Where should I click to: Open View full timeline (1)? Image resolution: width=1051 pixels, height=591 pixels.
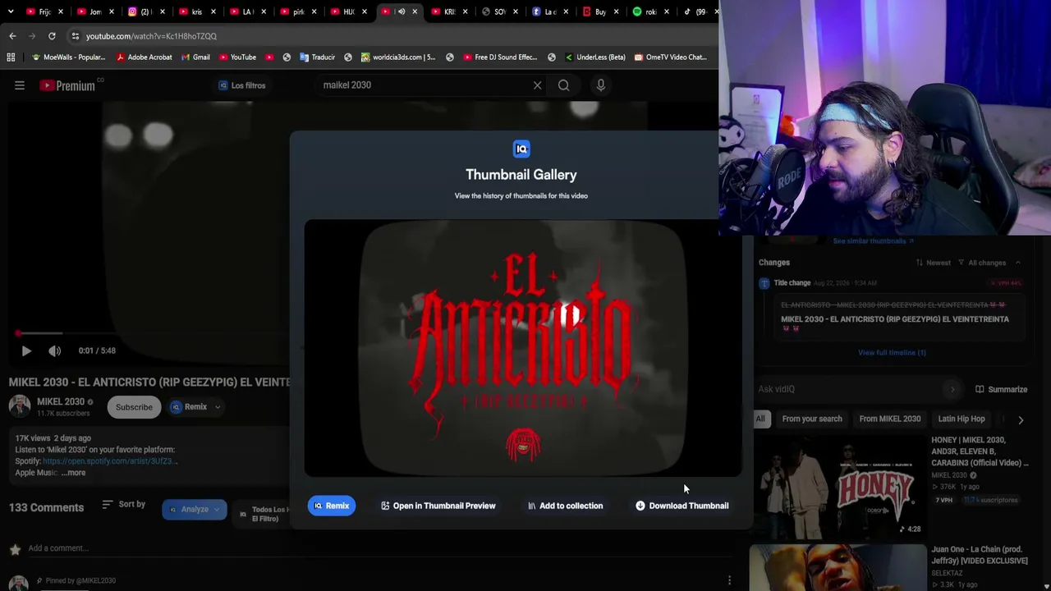(892, 353)
